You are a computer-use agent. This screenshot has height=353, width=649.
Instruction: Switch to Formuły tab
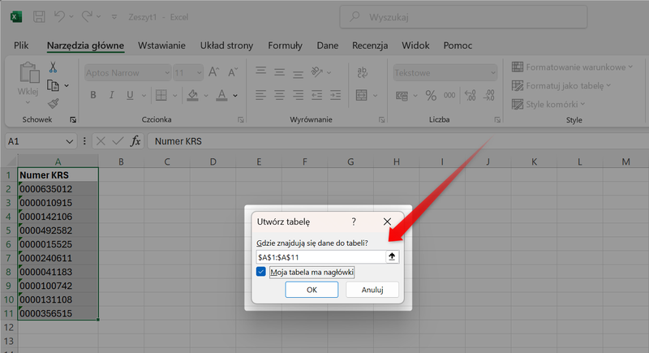(x=286, y=45)
